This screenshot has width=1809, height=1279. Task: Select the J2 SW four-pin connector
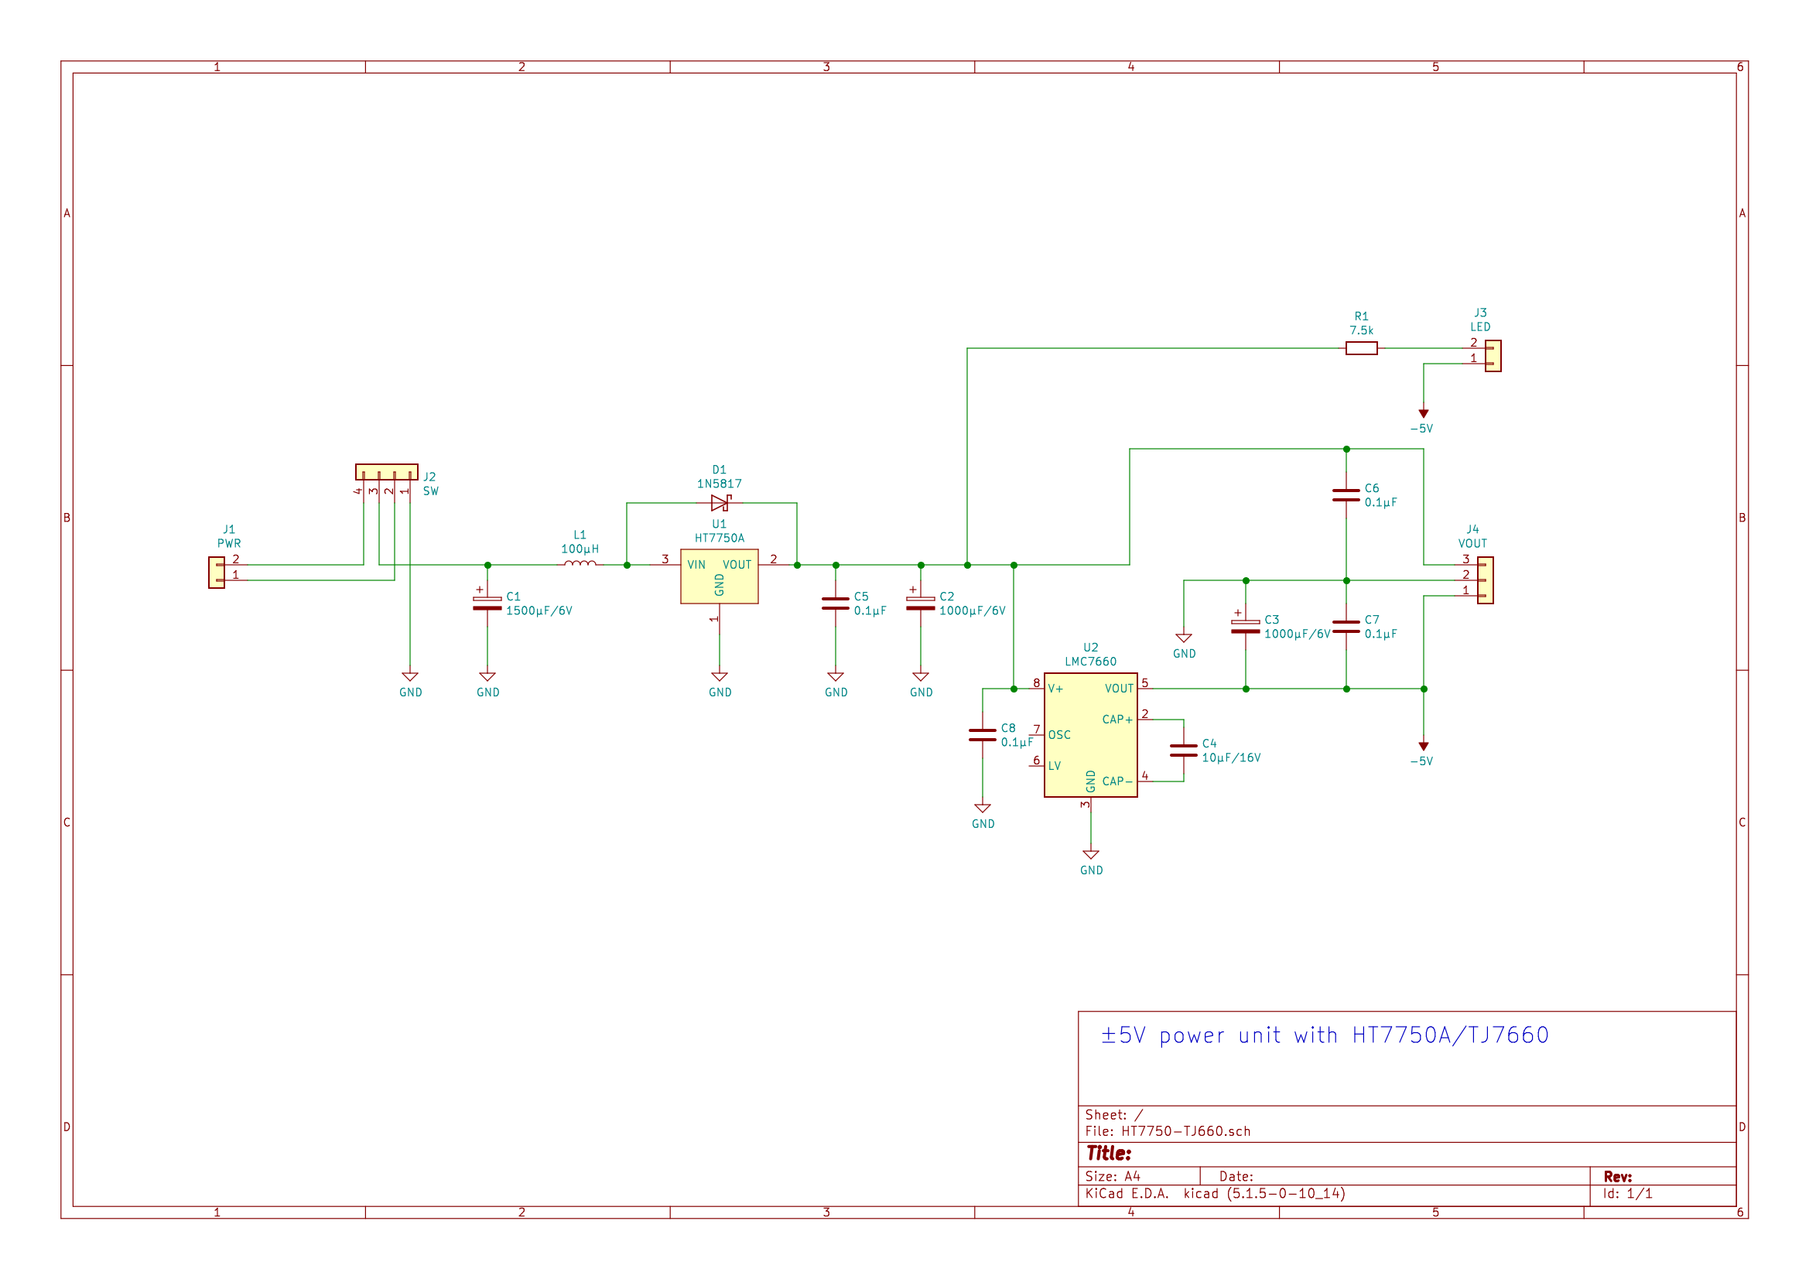pyautogui.click(x=386, y=472)
